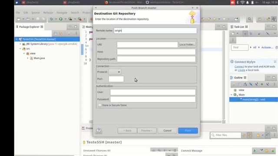The height and width of the screenshot is (156, 278).
Task: Open the File menu
Action: pyautogui.click(x=18, y=13)
